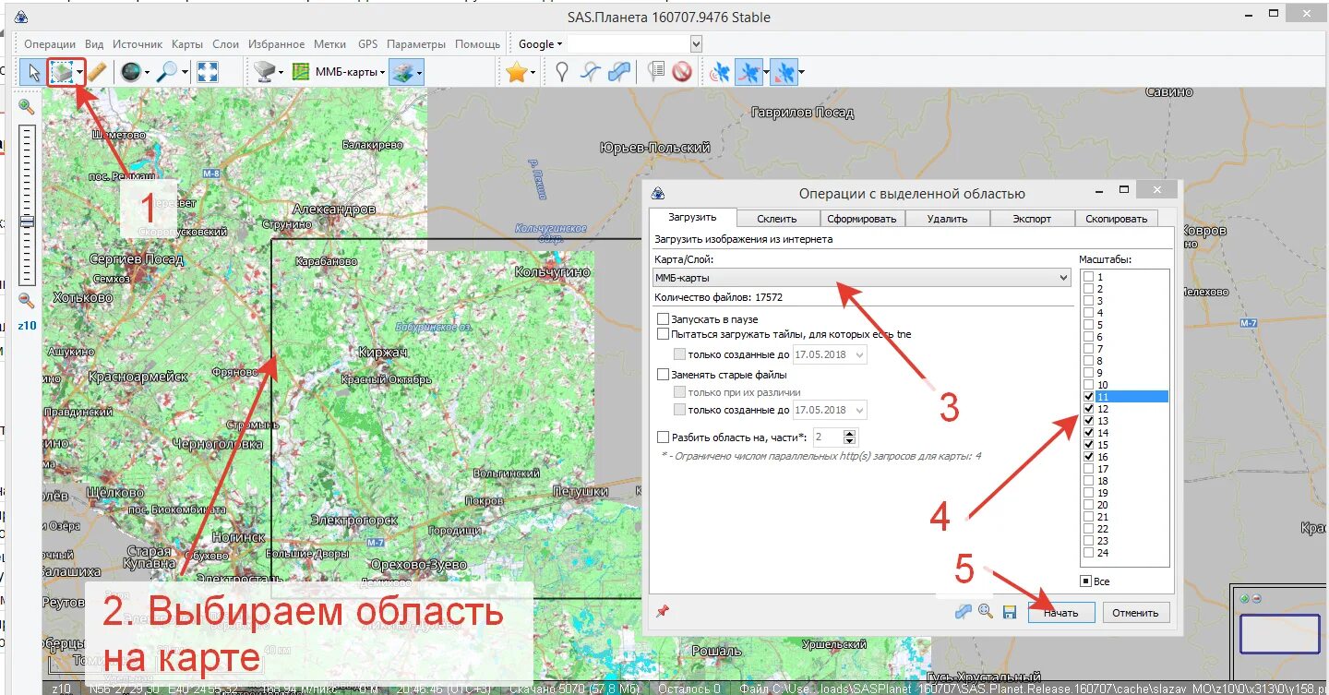Click the dialog polygon shape icon
This screenshot has width=1329, height=695.
[x=964, y=611]
